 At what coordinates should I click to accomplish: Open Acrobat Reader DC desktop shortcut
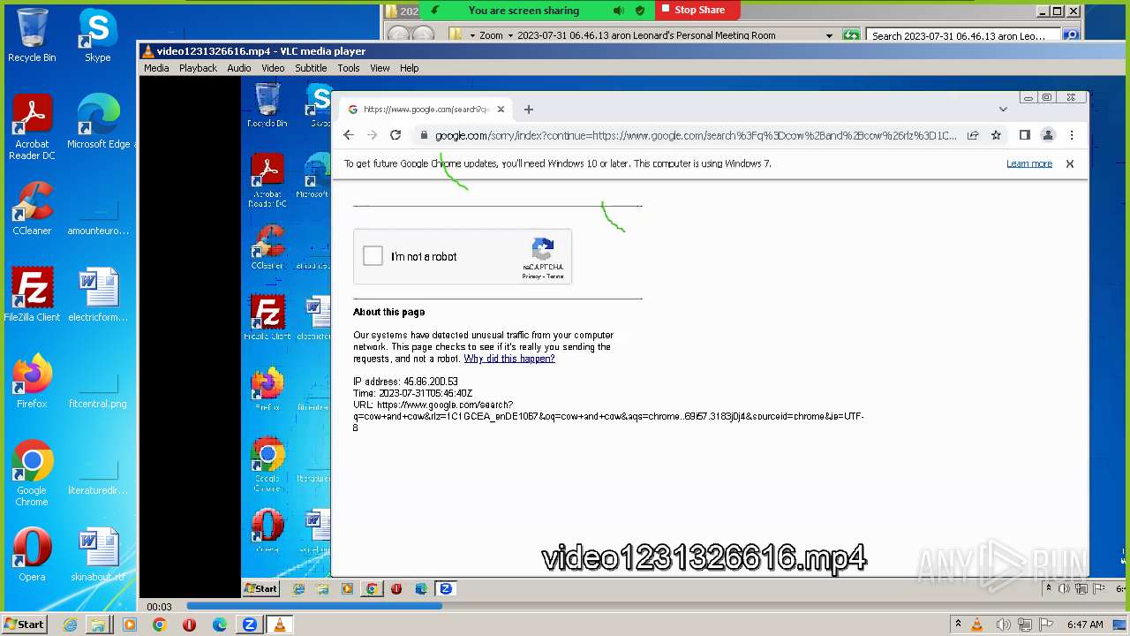click(x=33, y=128)
